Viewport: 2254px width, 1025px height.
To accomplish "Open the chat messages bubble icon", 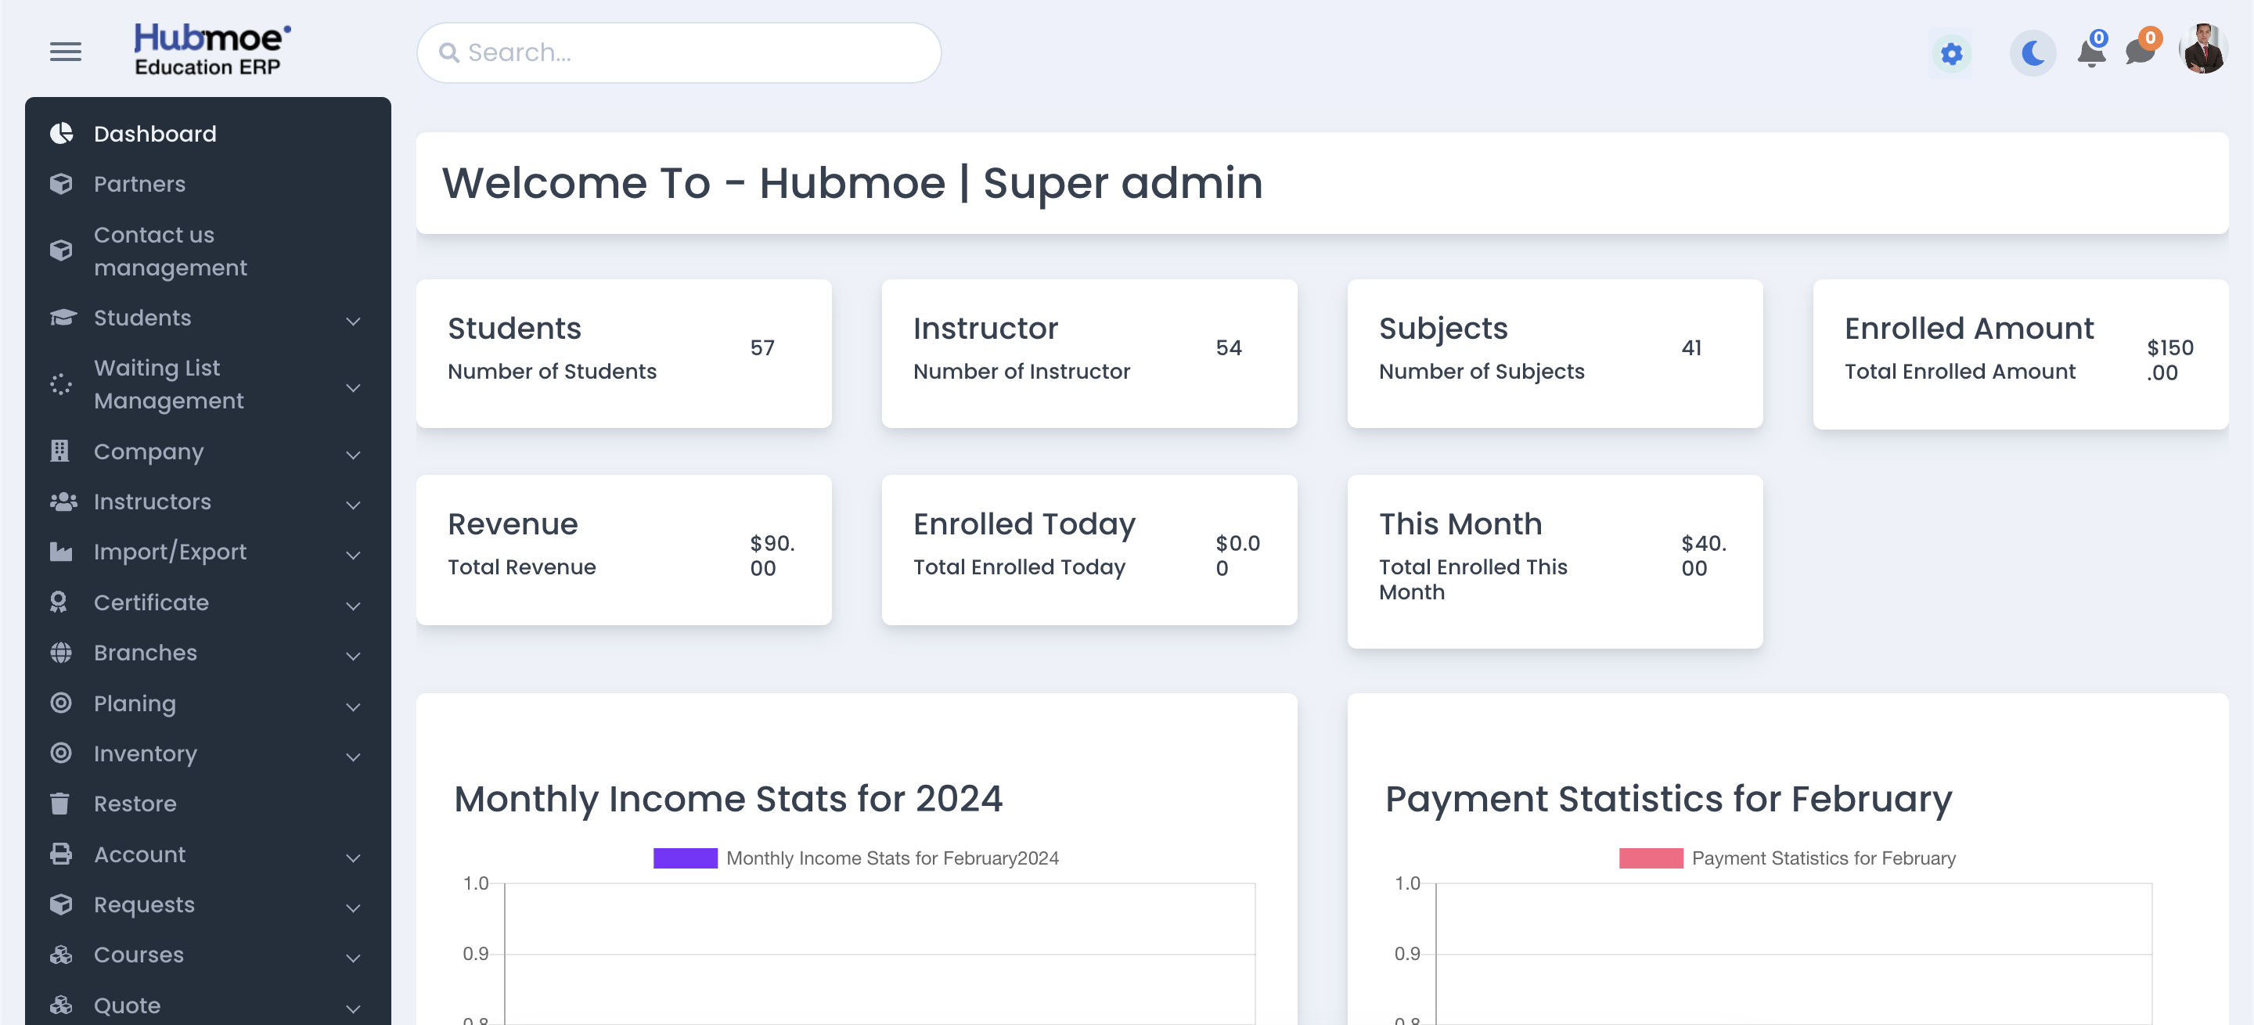I will point(2141,52).
